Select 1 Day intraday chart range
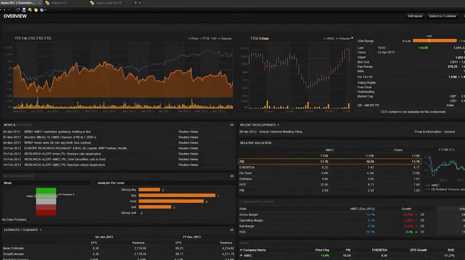Viewport: 465px width, 260px height. pos(254,39)
